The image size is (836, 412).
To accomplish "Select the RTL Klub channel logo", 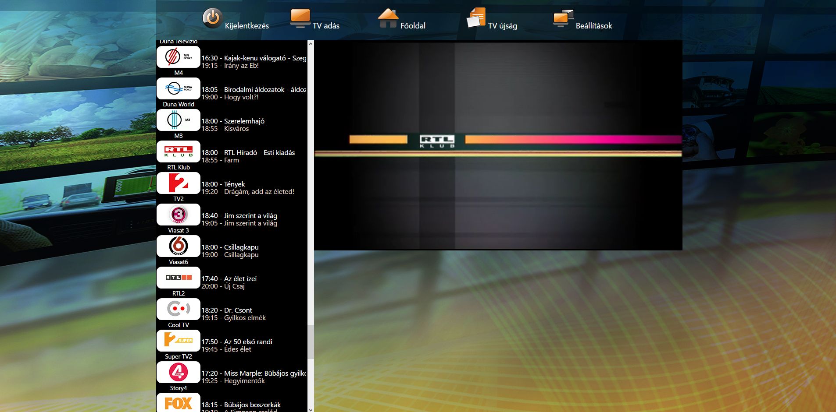I will 179,151.
